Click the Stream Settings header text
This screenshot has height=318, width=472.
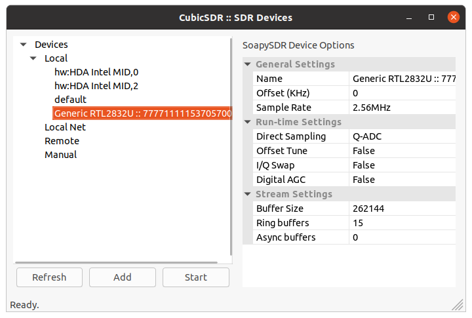tap(294, 194)
